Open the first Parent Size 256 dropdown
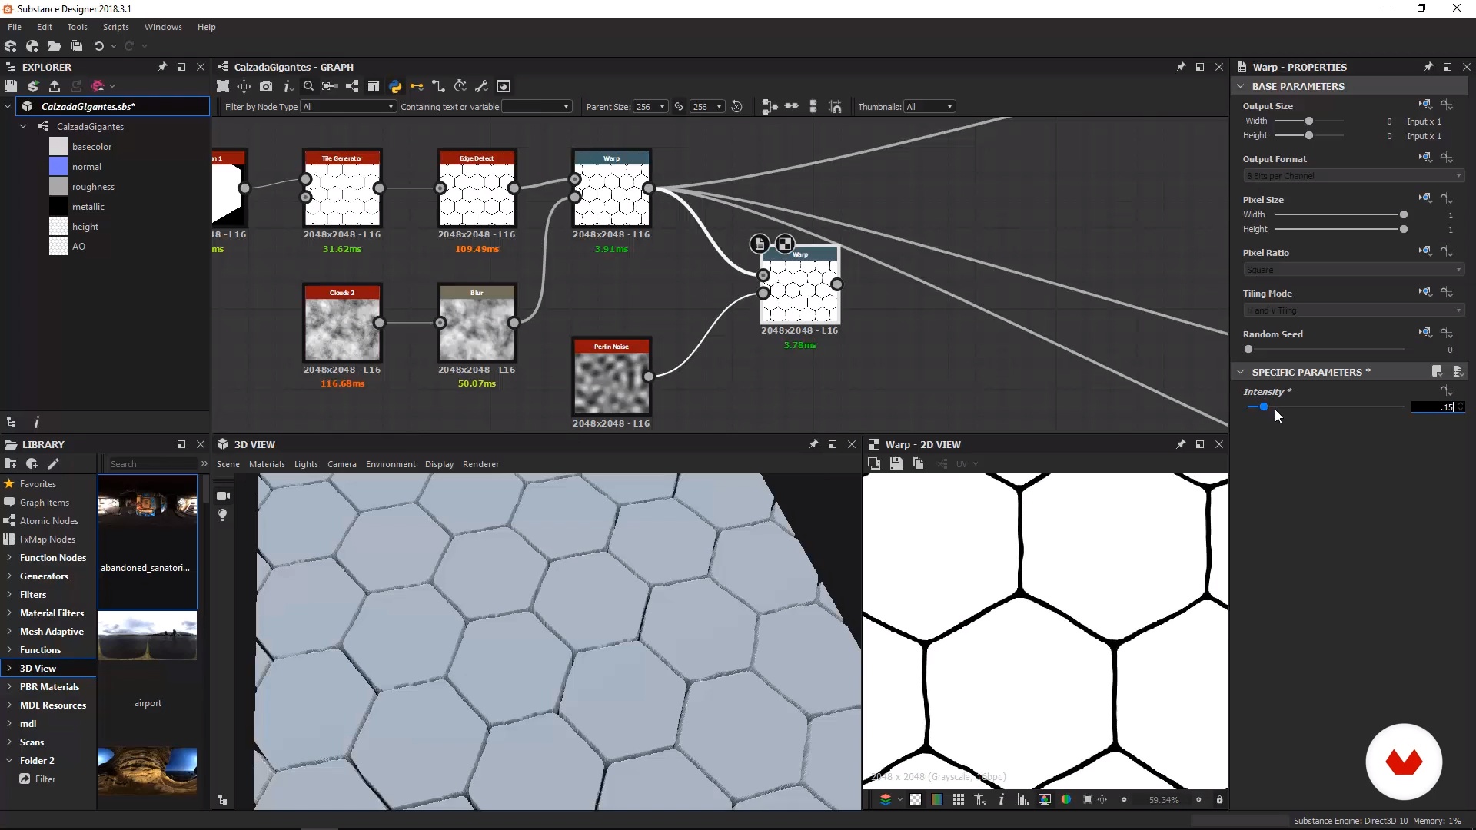 (x=650, y=107)
